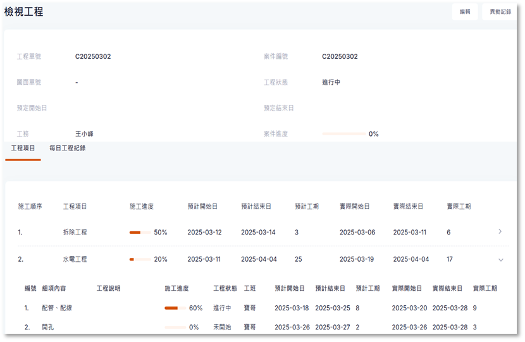525x342 pixels.
Task: Click the 工務 name 王小峰
Action: [x=84, y=134]
